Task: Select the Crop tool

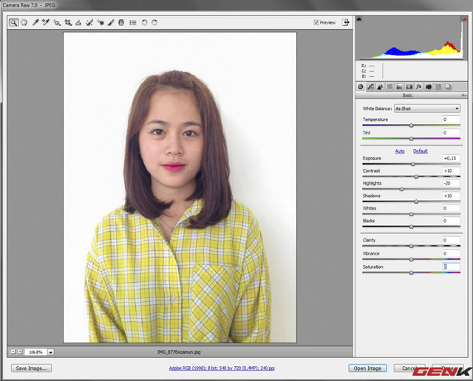Action: 68,22
